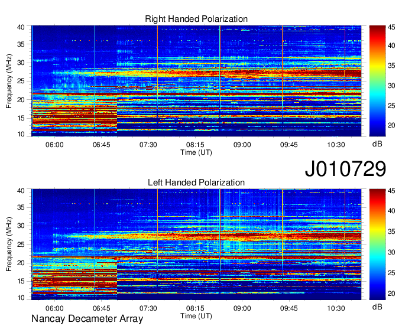Click the 'Nancay Decameter Array' caption
Screen dimensions: 402x326
coord(87,318)
